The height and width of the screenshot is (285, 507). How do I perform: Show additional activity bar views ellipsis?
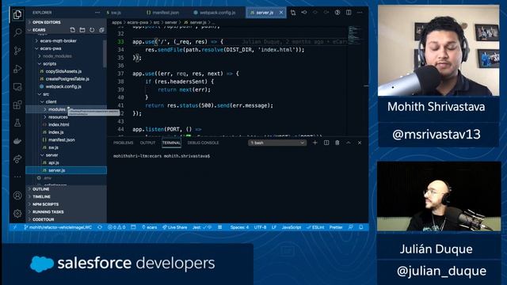click(17, 177)
